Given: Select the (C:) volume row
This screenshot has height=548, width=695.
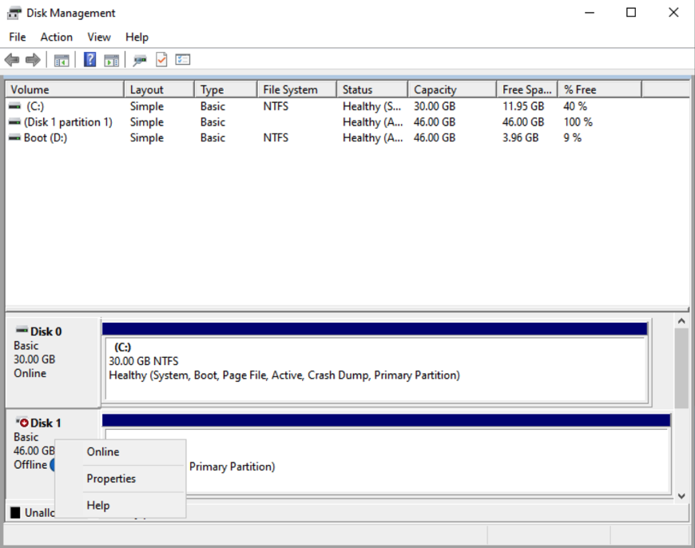Looking at the screenshot, I should tap(347, 106).
